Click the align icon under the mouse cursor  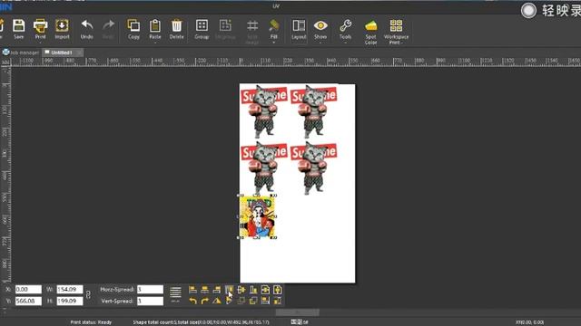point(229,290)
